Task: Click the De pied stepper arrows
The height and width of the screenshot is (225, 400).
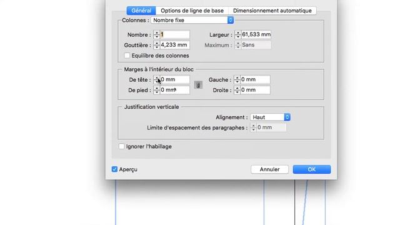Action: click(x=157, y=90)
